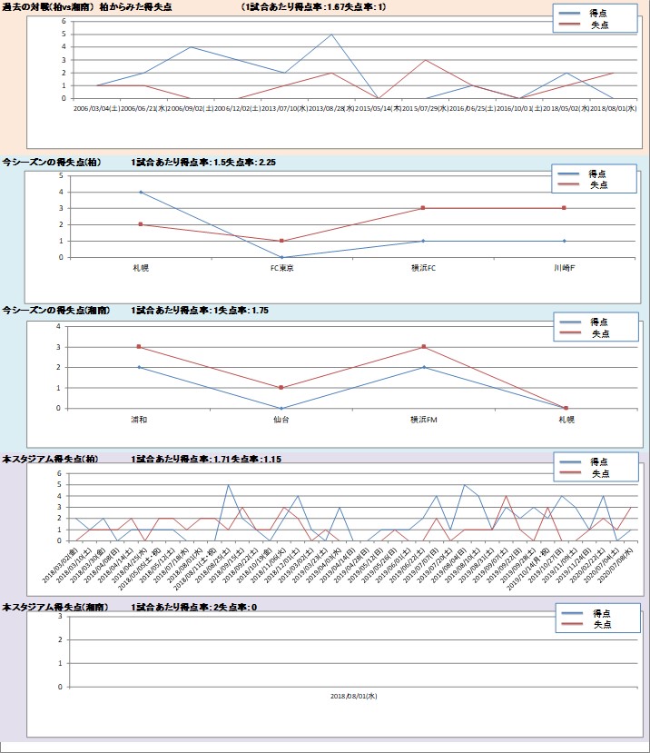Click the 川崎F axis label
The width and height of the screenshot is (650, 753).
click(x=564, y=267)
